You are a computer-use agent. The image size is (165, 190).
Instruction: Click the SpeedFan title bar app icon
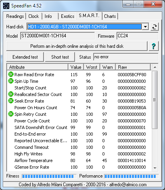pos(6,6)
